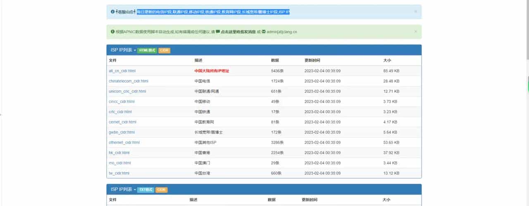
Task: Click the 中国联通/网通 description cell
Action: (207, 91)
